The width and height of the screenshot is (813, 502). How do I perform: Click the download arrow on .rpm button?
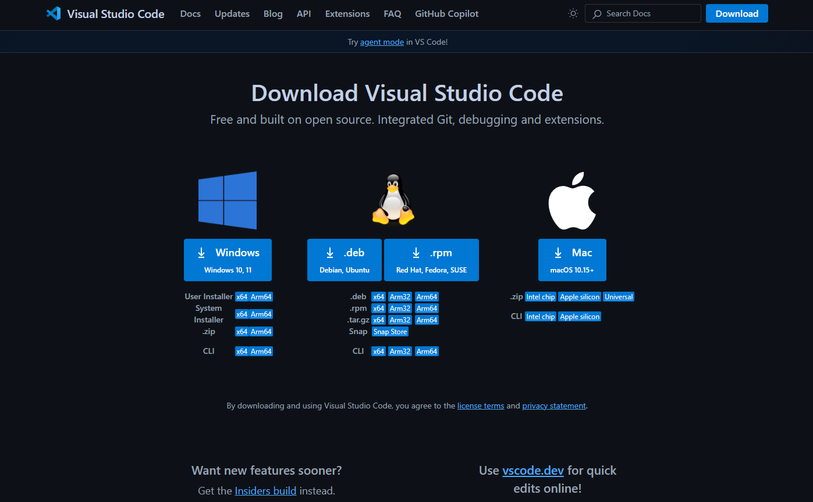[416, 253]
